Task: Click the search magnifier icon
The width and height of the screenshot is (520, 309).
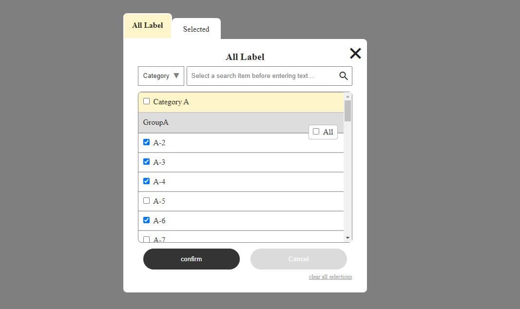Action: pos(343,76)
